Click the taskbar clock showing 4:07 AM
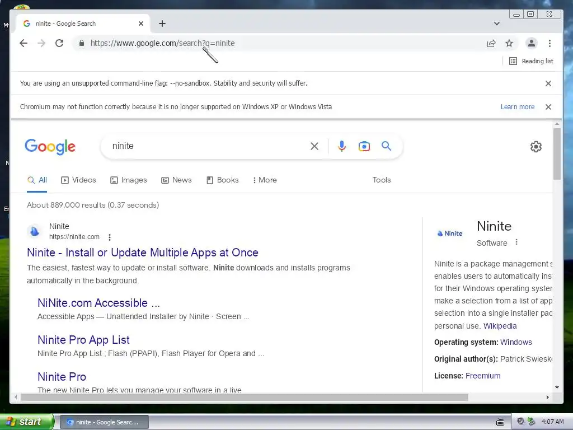The height and width of the screenshot is (430, 573). 552,422
